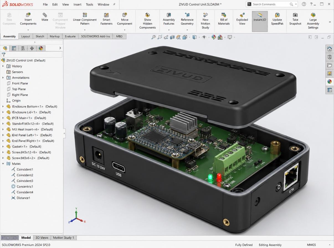
Task: Open the File menu
Action: 45,4
